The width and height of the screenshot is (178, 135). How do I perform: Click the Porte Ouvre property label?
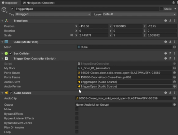click(12, 73)
